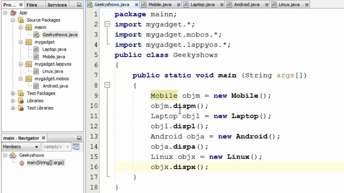This screenshot has height=193, width=344.
Task: Minimize the Projects panel
Action: pos(79,5)
